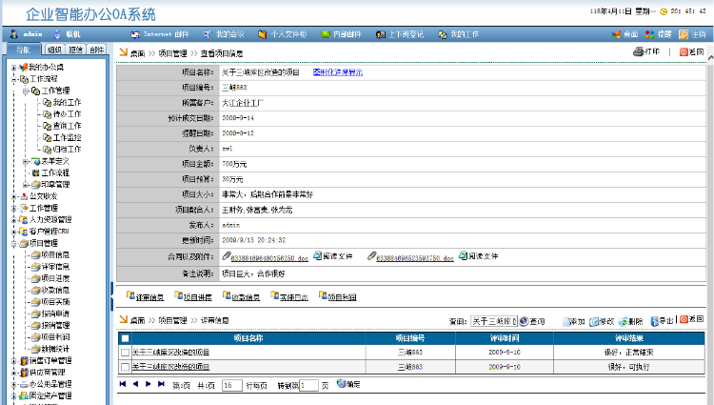This screenshot has height=405, width=714.
Task: Go to 桌面 via the top-right icon
Action: [x=616, y=34]
